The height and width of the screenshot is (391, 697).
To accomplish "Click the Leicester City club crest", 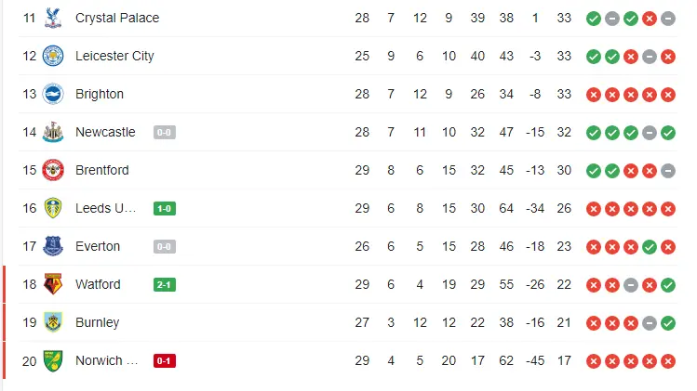I will (53, 56).
